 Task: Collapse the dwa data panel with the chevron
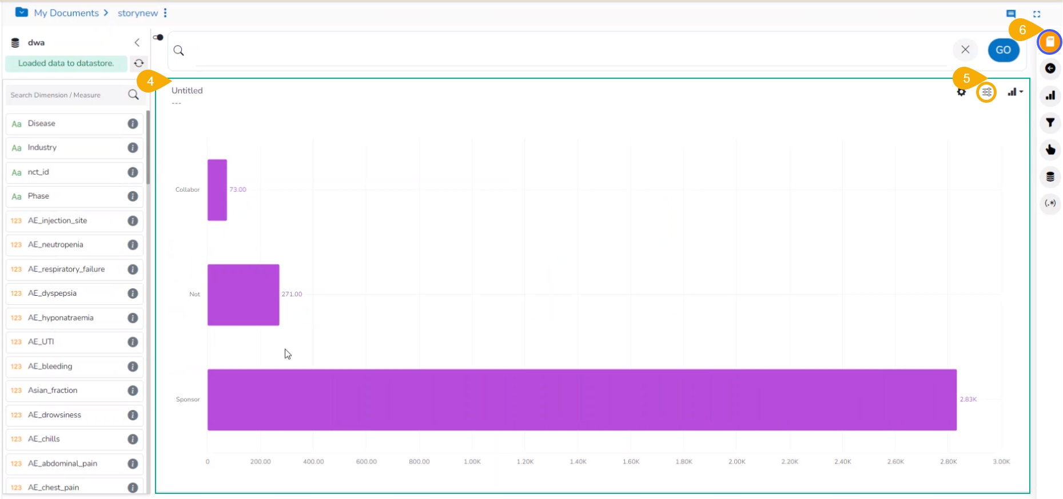tap(137, 43)
